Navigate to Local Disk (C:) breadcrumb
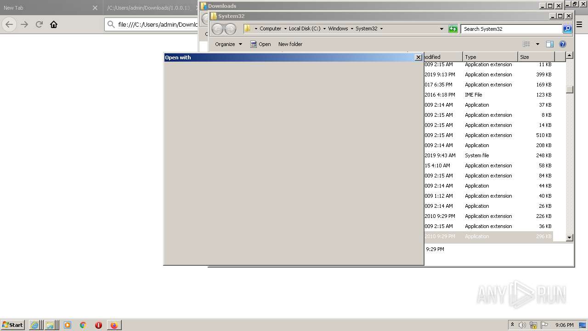This screenshot has width=588, height=331. [x=305, y=29]
